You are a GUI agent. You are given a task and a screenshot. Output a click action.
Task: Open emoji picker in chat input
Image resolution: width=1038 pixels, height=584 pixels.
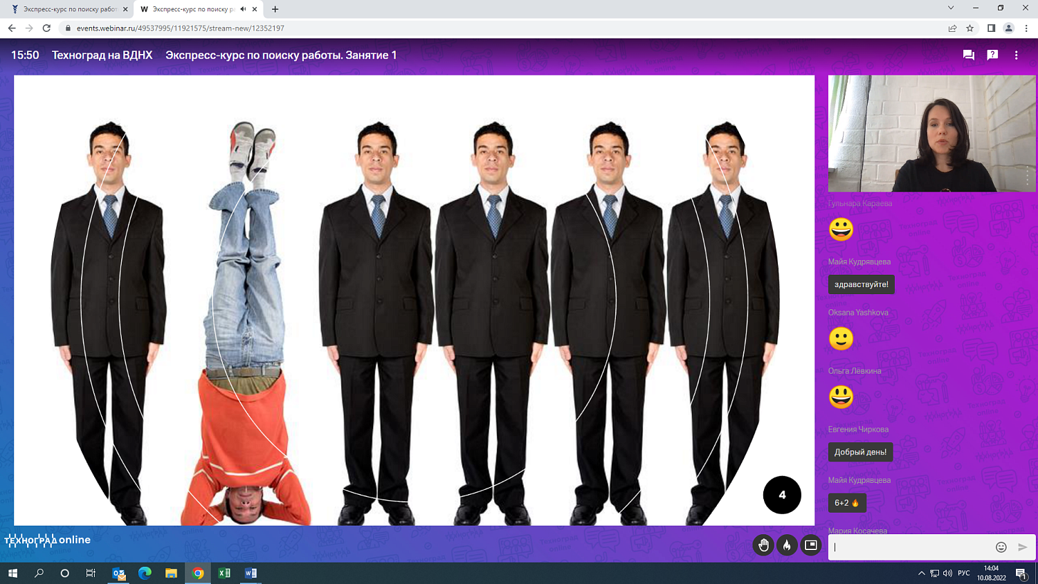pos(1001,547)
